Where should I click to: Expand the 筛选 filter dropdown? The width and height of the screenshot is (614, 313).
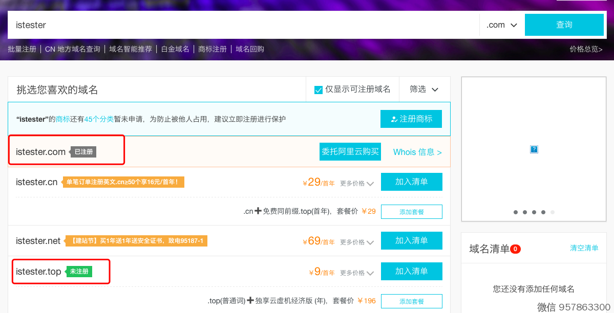click(424, 90)
